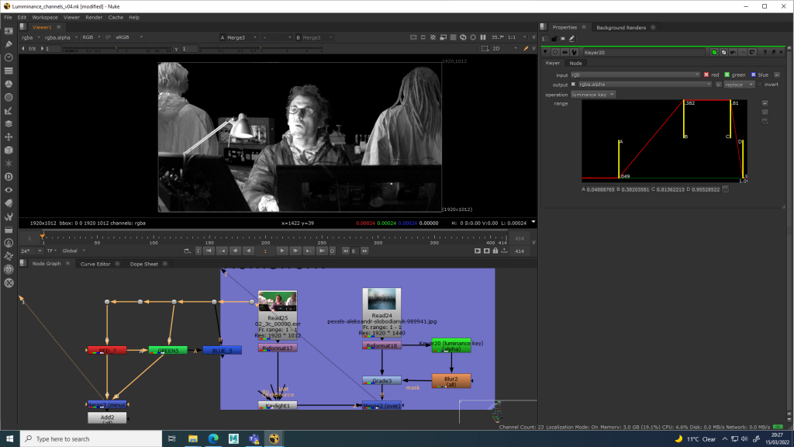This screenshot has width=794, height=447.
Task: Open the 2D view mode dropdown
Action: pyautogui.click(x=505, y=48)
